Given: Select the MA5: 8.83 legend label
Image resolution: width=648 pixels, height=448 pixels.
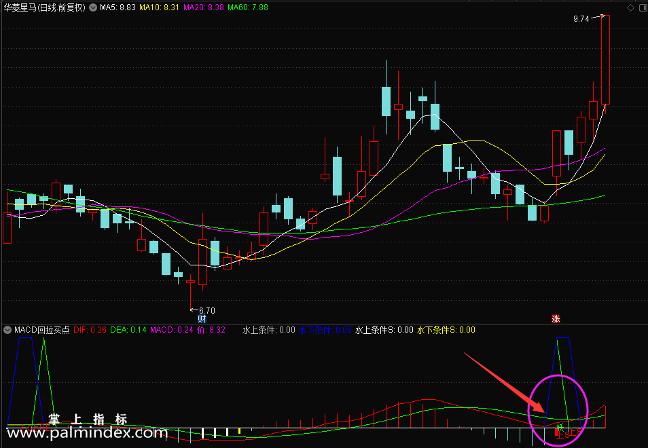Looking at the screenshot, I should coord(118,7).
